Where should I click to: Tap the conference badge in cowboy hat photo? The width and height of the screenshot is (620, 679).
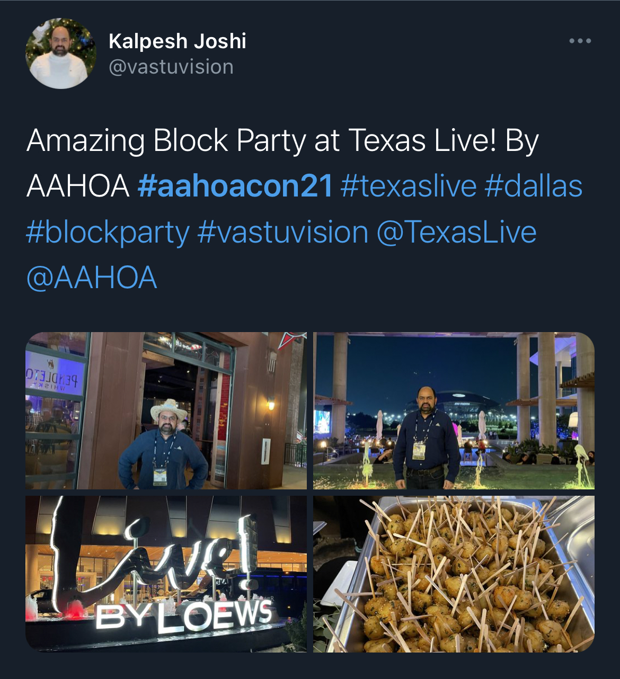[160, 476]
